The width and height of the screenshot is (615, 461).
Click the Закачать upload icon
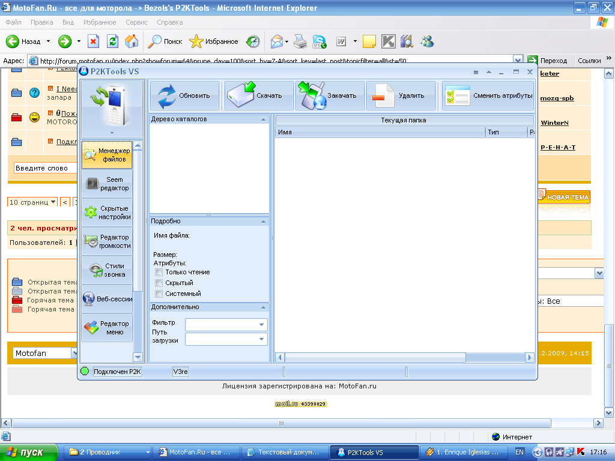312,95
